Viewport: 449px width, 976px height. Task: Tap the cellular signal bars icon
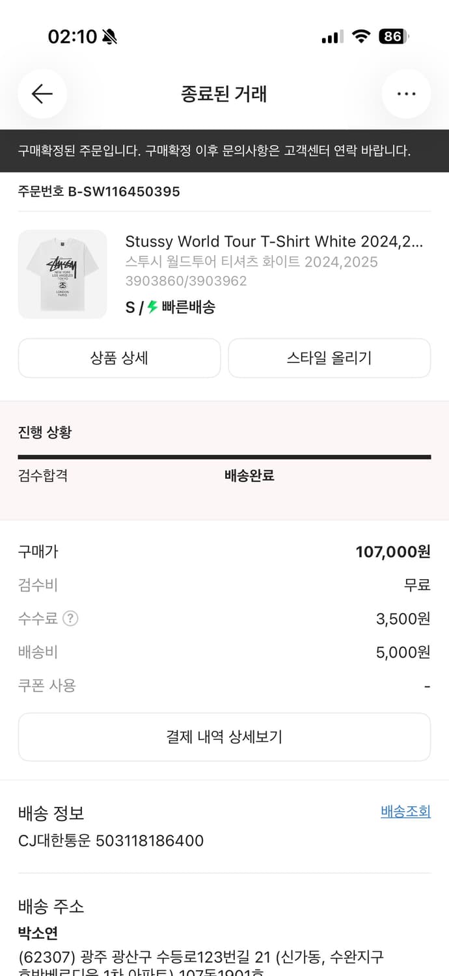[x=331, y=37]
